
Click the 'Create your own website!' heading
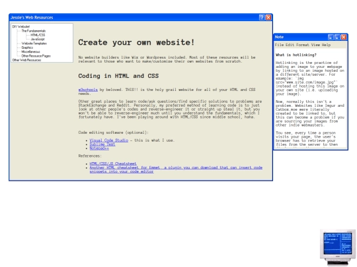click(136, 42)
